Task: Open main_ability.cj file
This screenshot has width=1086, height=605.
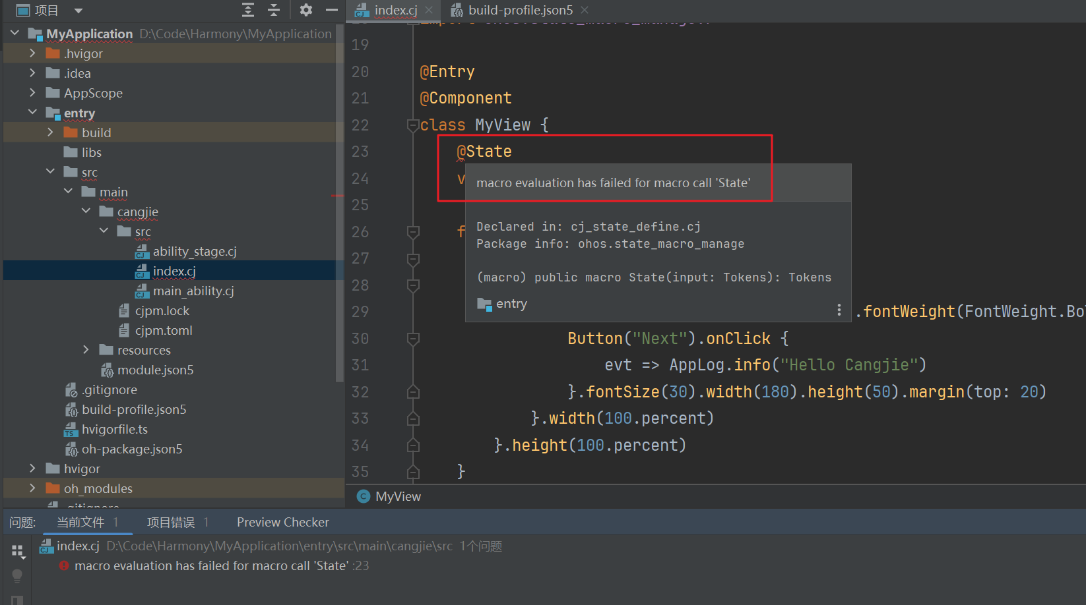Action: [193, 291]
